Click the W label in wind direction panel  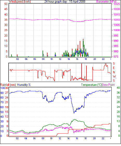[114, 77]
